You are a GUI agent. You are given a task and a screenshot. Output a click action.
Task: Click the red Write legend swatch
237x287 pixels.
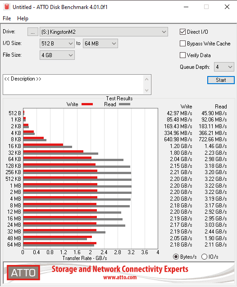87,104
